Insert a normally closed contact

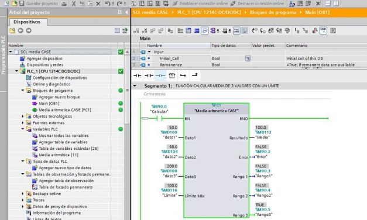tap(149, 75)
